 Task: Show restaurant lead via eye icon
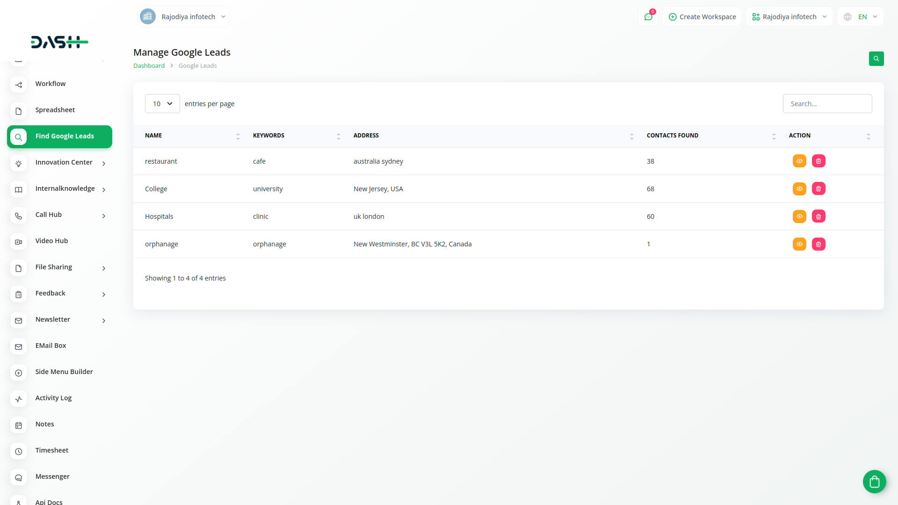pos(799,161)
